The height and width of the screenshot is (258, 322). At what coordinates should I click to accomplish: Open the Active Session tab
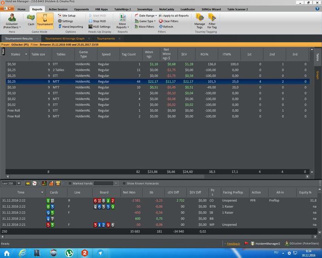pos(58,9)
